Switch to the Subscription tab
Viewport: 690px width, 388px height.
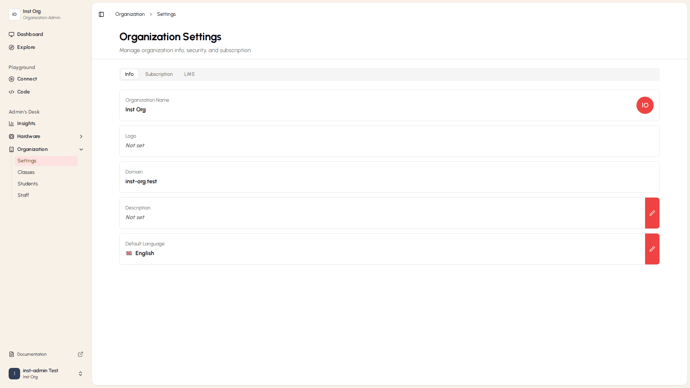(159, 74)
